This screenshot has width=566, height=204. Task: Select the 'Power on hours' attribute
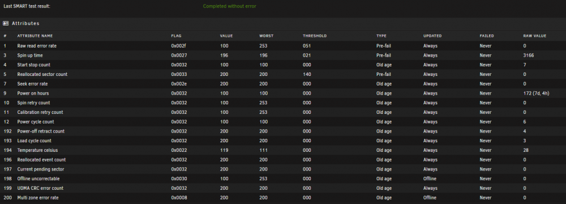[33, 93]
